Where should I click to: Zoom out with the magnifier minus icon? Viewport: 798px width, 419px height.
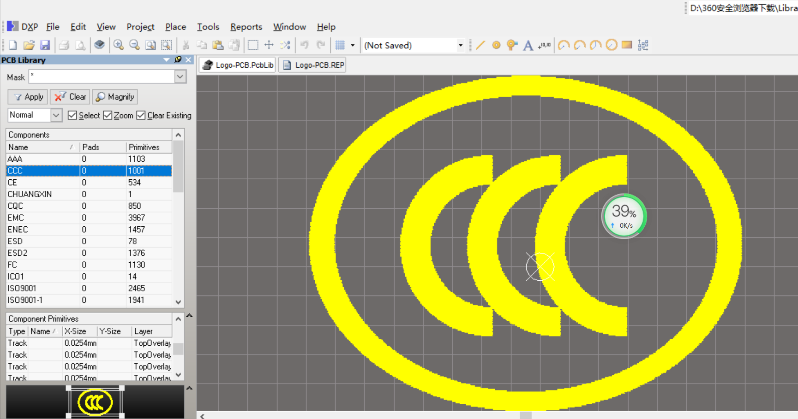134,45
